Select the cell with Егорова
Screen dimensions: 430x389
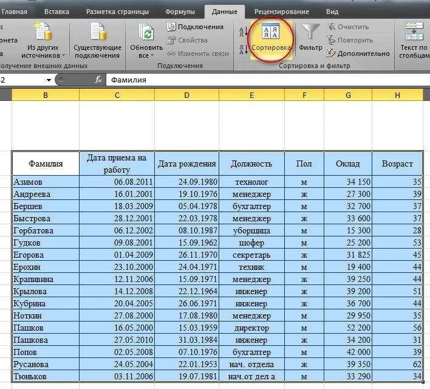point(46,255)
